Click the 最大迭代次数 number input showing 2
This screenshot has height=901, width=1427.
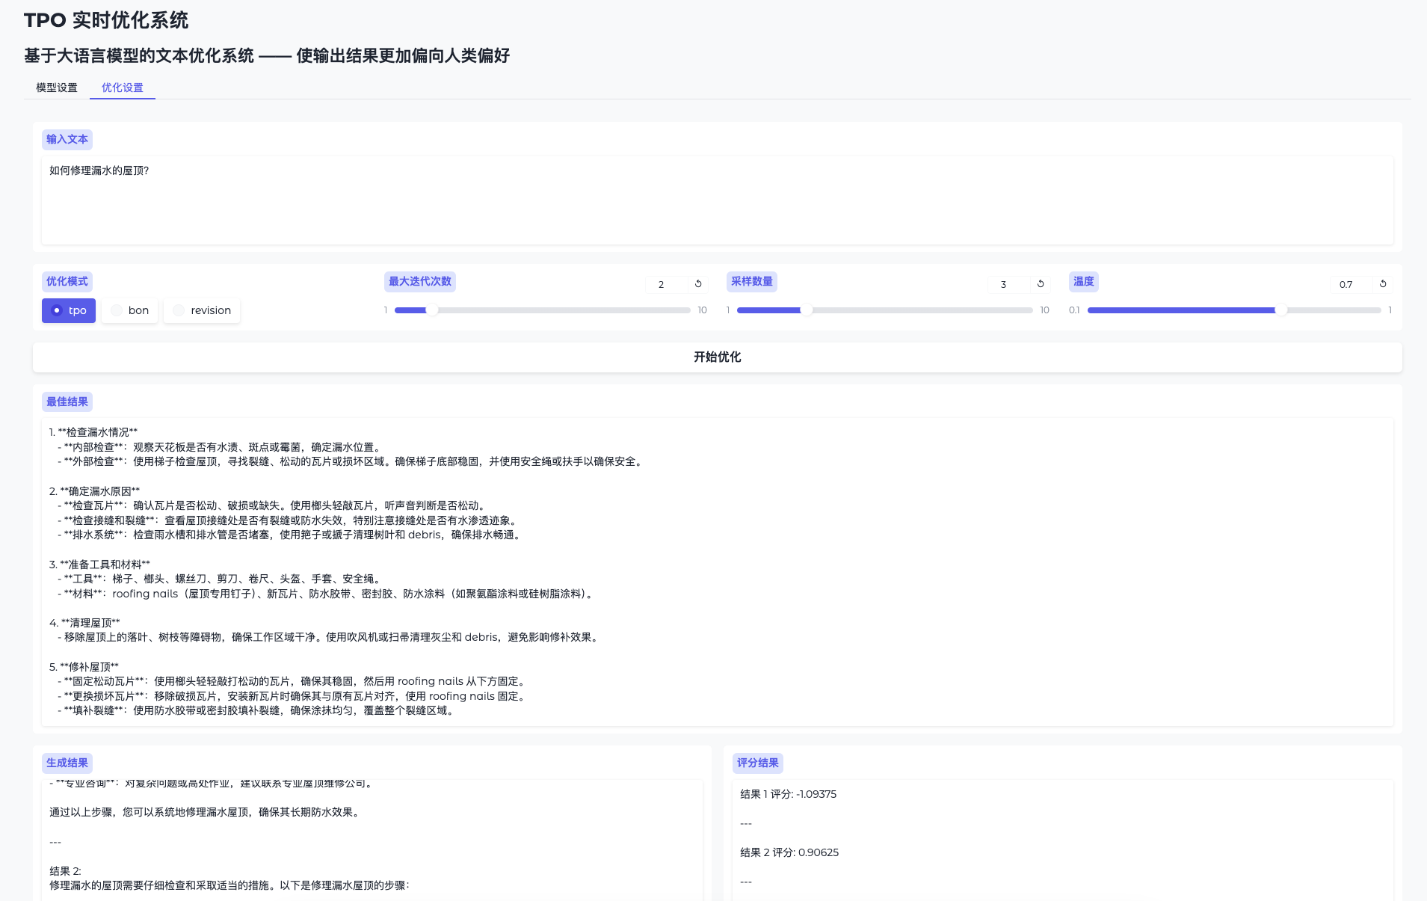pyautogui.click(x=661, y=284)
